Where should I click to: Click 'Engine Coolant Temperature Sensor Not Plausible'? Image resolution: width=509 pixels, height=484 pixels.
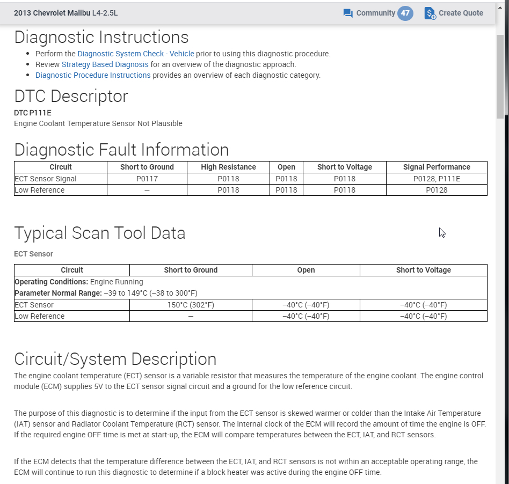click(x=98, y=123)
